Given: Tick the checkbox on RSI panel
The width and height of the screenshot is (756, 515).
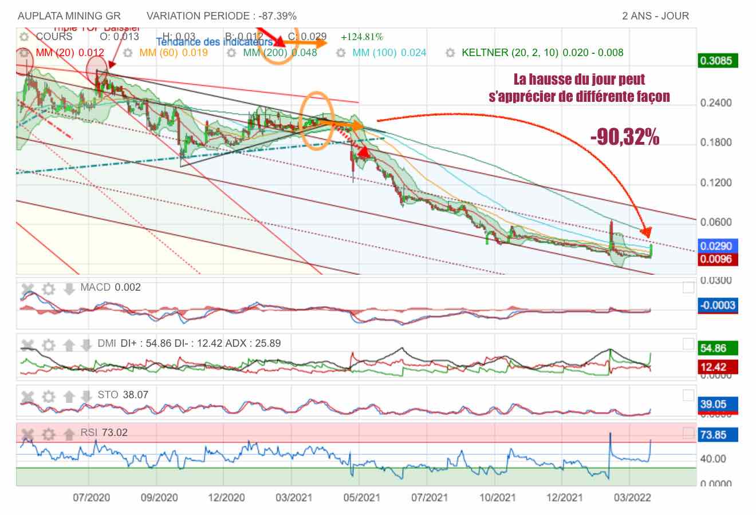Looking at the screenshot, I should (688, 433).
